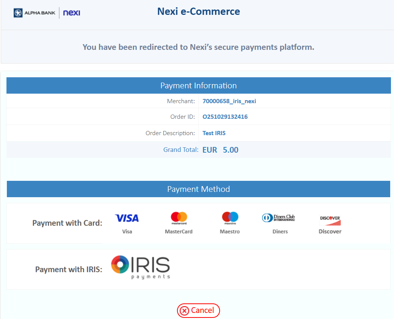Click the Grand Total EUR 5.00 amount
Image resolution: width=394 pixels, height=319 pixels.
click(x=220, y=150)
